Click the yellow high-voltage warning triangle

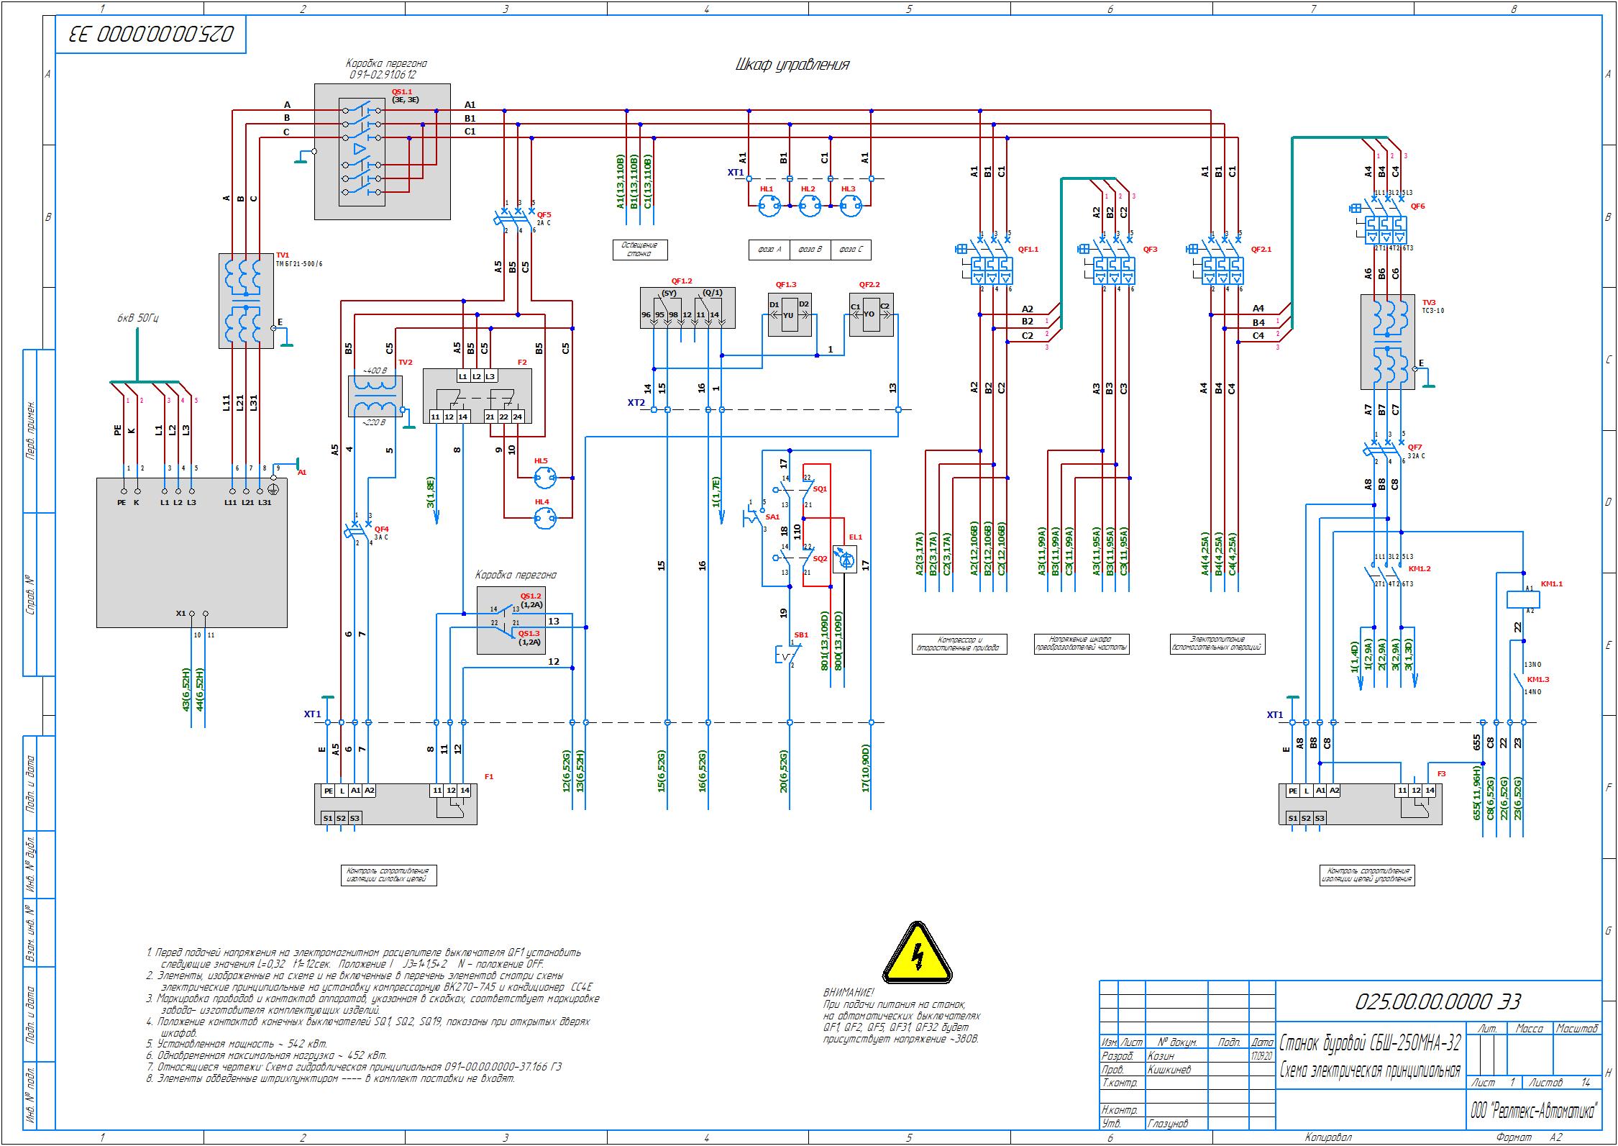917,956
